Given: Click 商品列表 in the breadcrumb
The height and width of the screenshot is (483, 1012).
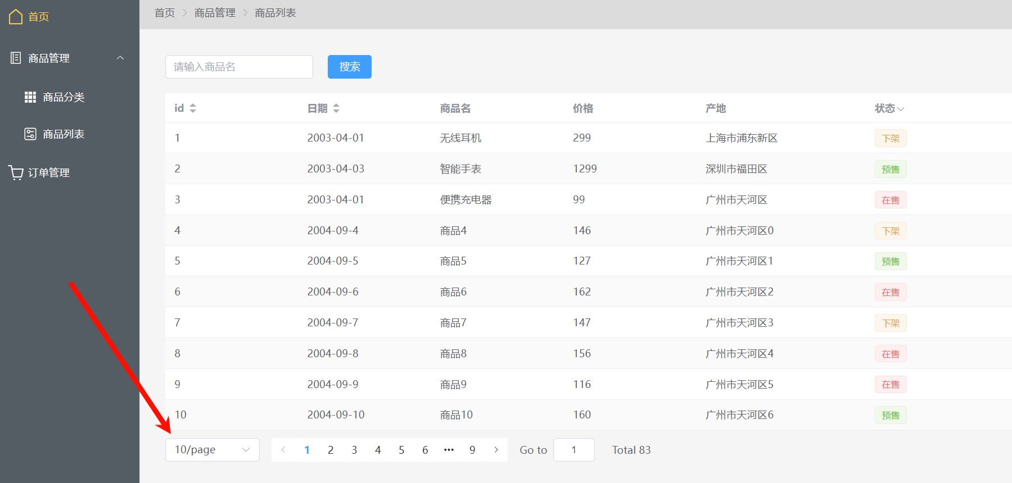Looking at the screenshot, I should click(275, 13).
